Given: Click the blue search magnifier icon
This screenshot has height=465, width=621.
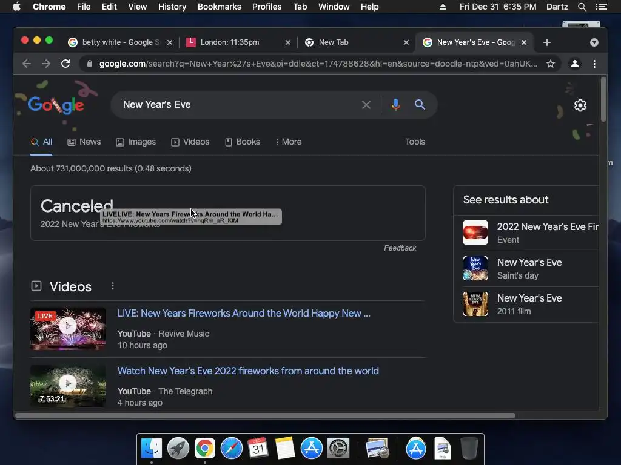Looking at the screenshot, I should click(420, 105).
